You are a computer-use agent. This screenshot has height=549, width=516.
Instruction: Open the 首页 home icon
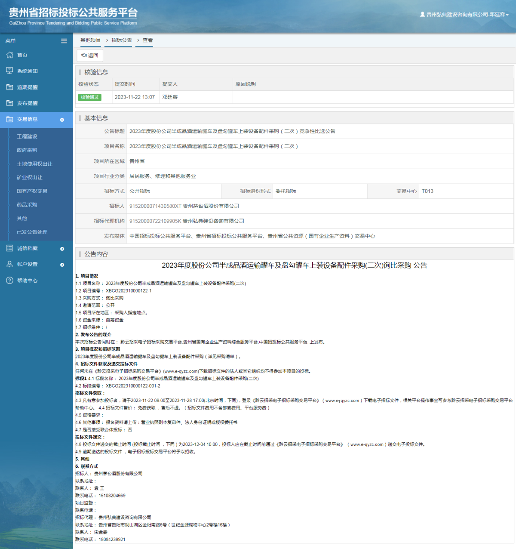(9, 55)
